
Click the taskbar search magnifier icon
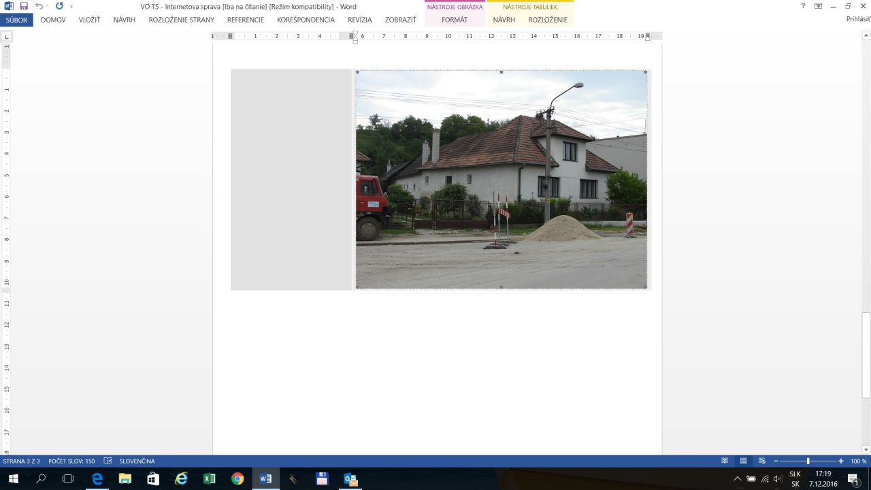[x=41, y=479]
